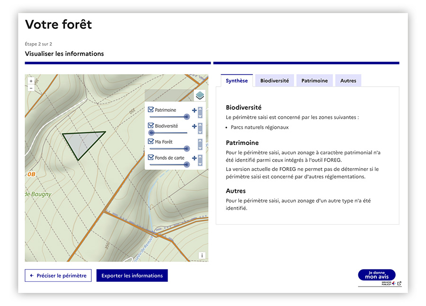Click the plus icon beside Biodiversité layer
The width and height of the screenshot is (426, 306).
click(194, 126)
